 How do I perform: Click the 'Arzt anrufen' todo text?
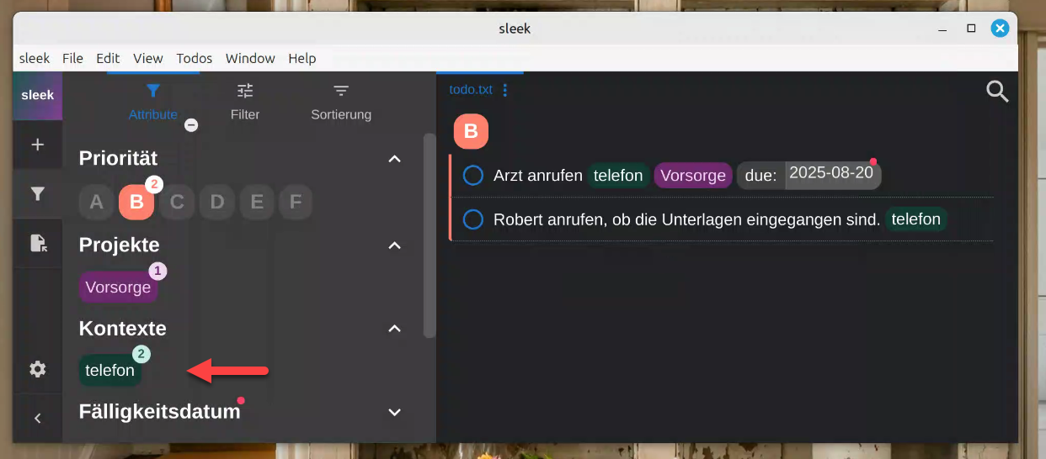(538, 176)
